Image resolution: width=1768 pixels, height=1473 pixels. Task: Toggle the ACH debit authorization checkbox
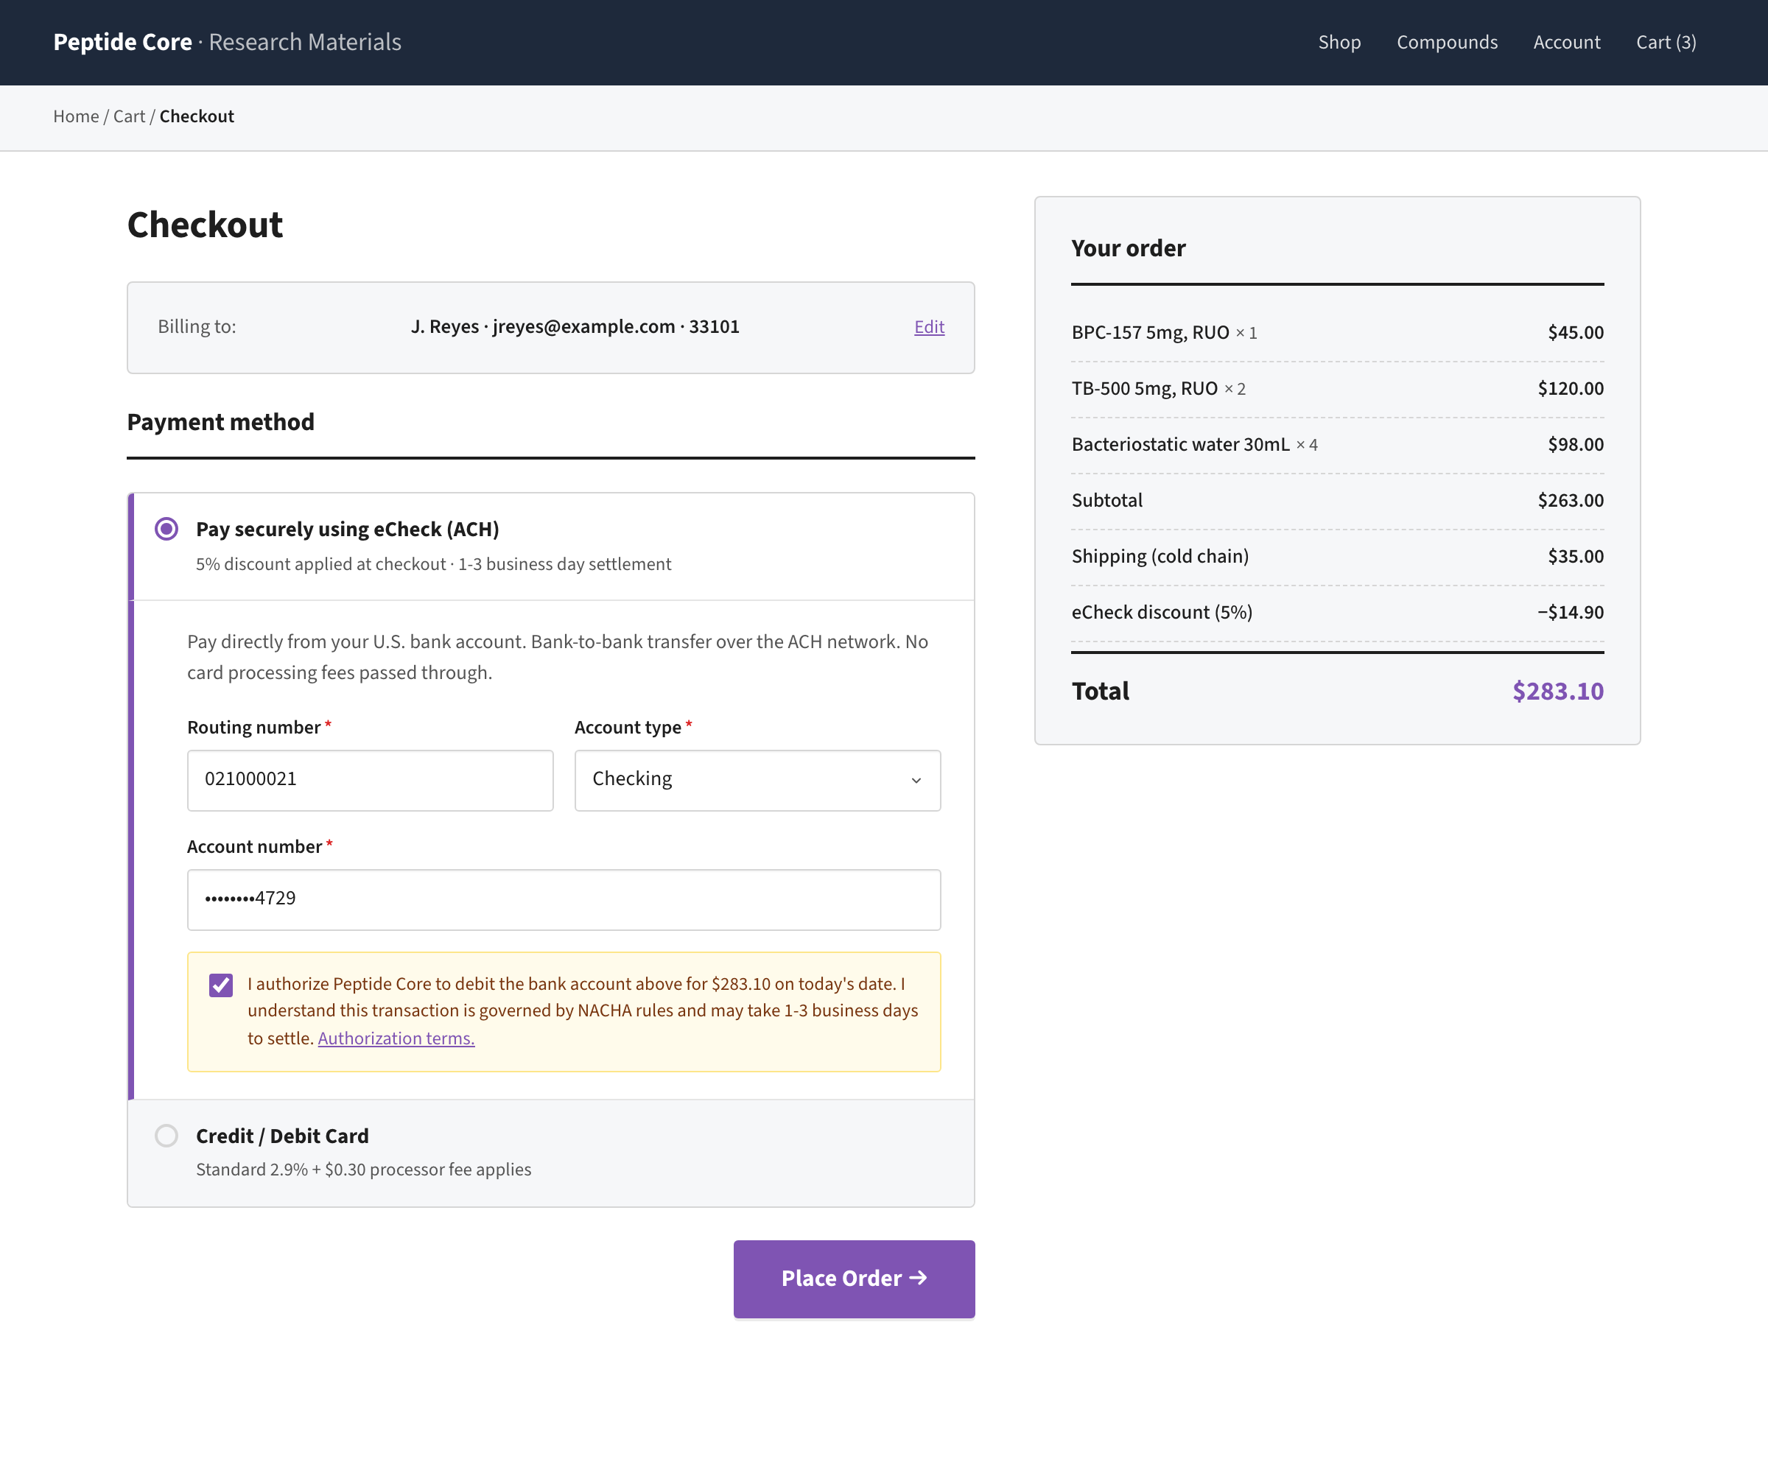(x=220, y=985)
